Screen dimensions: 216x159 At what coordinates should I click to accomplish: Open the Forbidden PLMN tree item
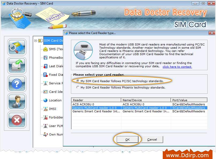pyautogui.click(x=56, y=117)
